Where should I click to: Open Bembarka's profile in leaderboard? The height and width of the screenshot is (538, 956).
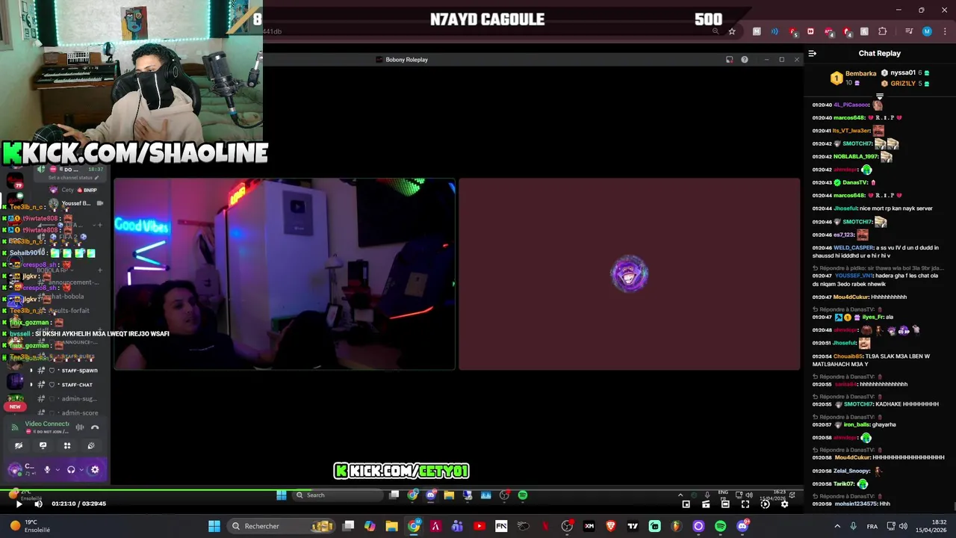[x=860, y=73]
